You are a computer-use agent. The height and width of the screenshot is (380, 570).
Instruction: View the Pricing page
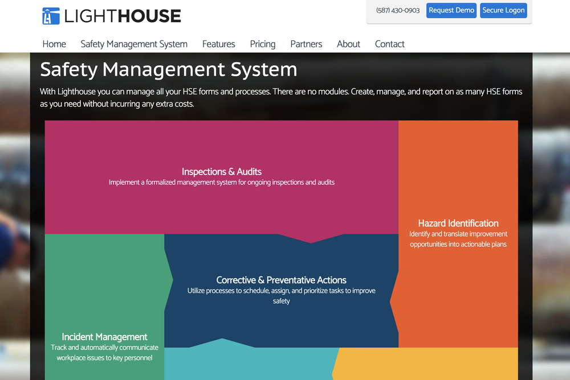[x=262, y=44]
